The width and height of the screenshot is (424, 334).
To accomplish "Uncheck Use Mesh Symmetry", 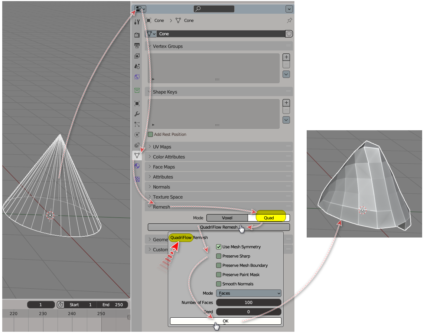I will point(219,247).
